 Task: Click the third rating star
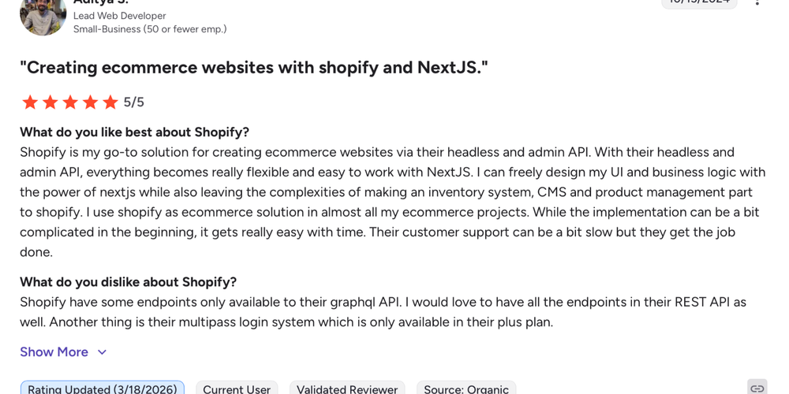click(x=70, y=102)
